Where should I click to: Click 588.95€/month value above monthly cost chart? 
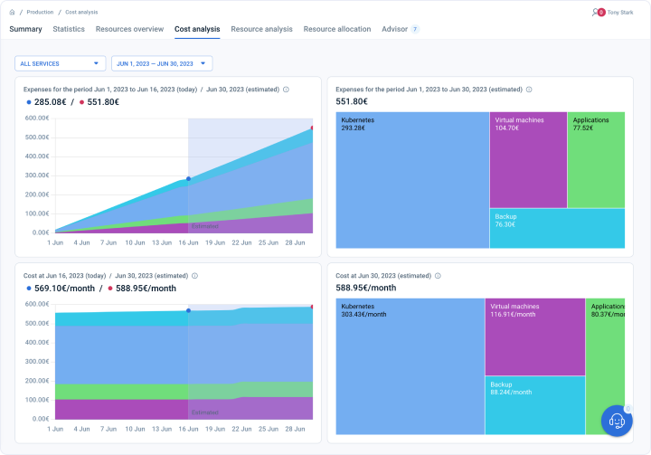point(146,288)
